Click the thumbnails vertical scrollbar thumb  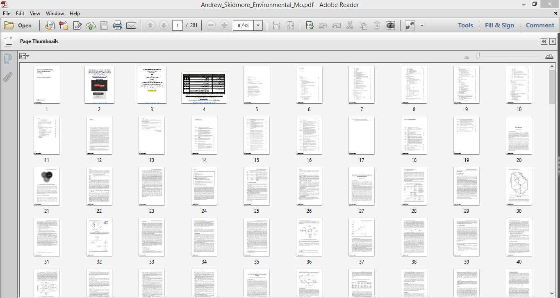552,87
